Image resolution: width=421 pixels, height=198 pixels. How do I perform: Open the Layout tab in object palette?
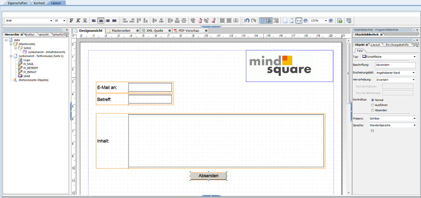(375, 45)
